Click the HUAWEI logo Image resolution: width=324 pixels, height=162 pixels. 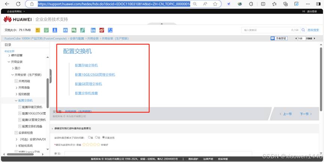point(18,19)
